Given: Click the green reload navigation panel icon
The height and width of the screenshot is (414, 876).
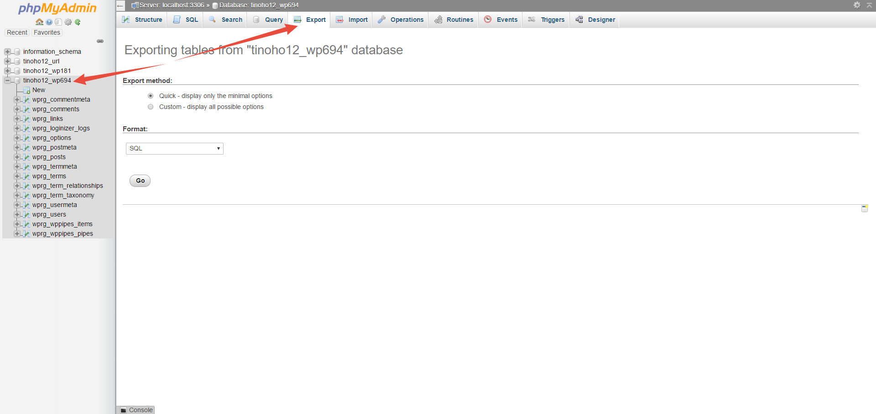Looking at the screenshot, I should coord(78,22).
